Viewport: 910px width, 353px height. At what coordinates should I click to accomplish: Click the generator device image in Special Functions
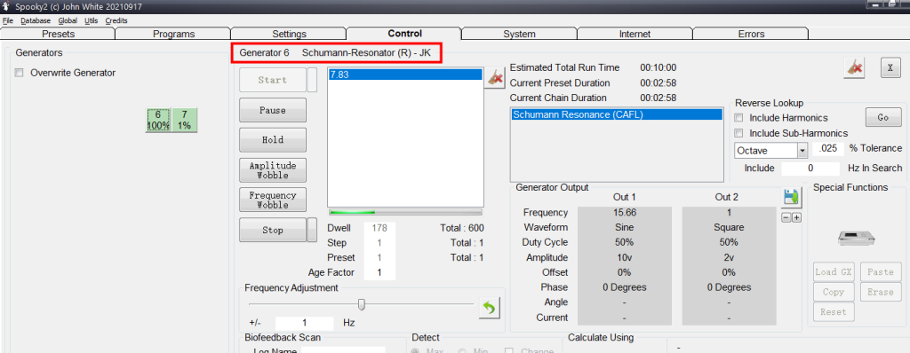tap(856, 238)
